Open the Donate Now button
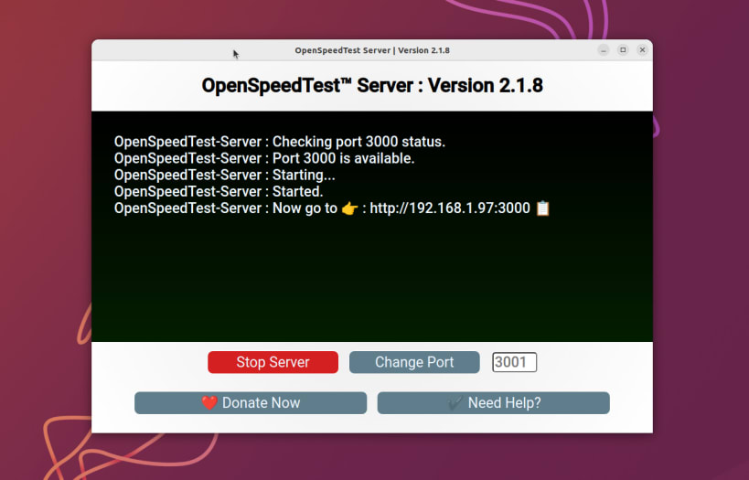 click(251, 402)
